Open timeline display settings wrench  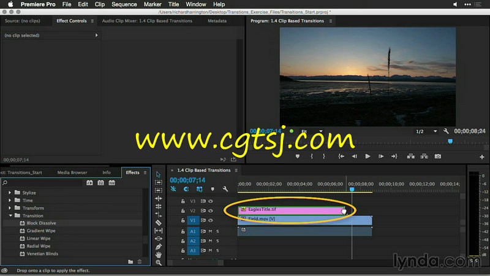(225, 189)
